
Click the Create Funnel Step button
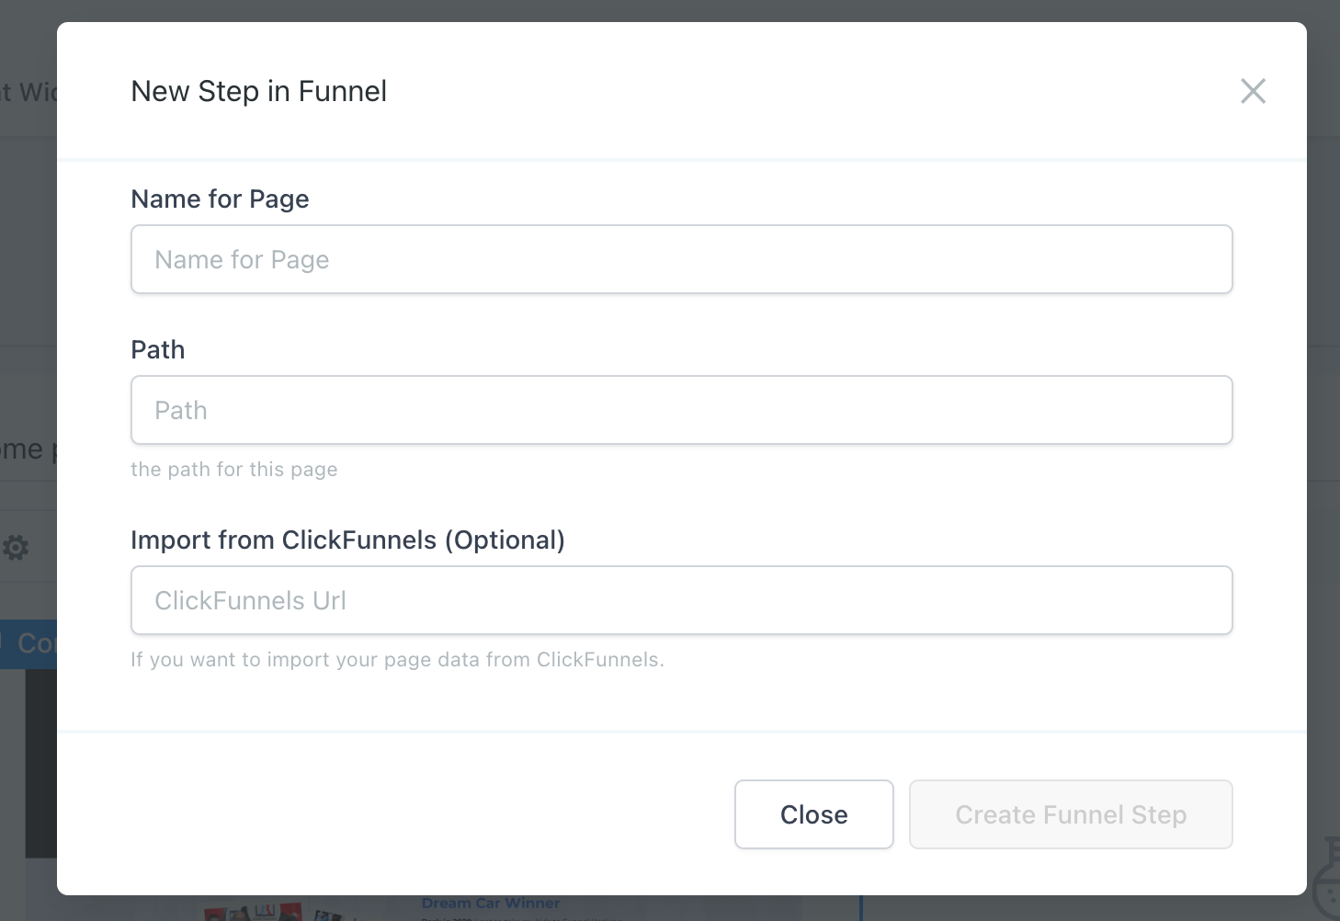pos(1070,814)
